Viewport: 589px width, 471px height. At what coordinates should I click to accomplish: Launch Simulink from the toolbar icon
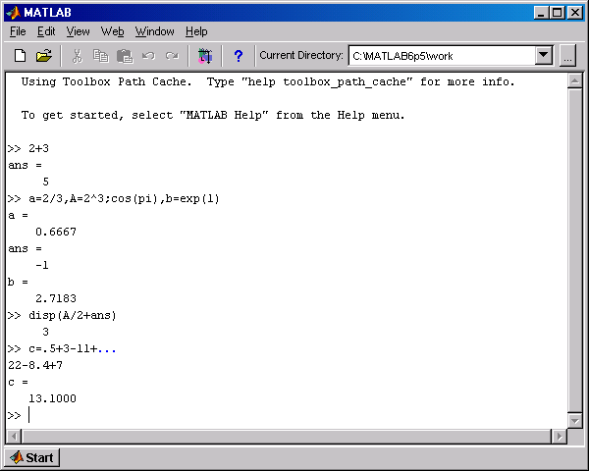coord(205,56)
